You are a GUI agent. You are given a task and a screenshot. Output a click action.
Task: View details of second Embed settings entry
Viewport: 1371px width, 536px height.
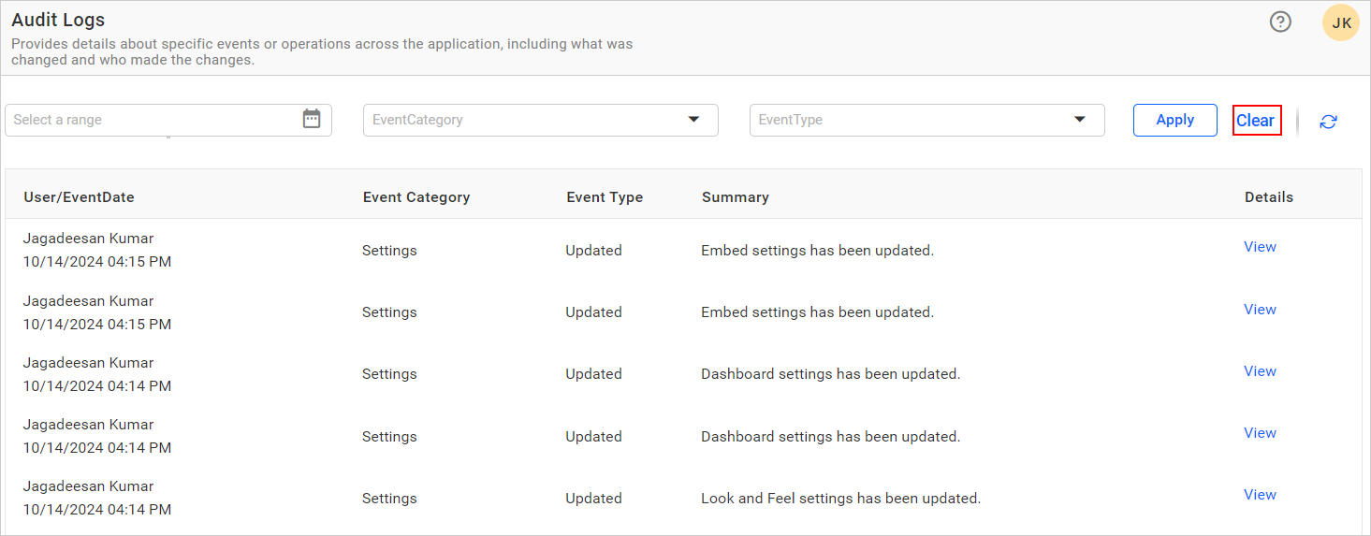[1260, 310]
